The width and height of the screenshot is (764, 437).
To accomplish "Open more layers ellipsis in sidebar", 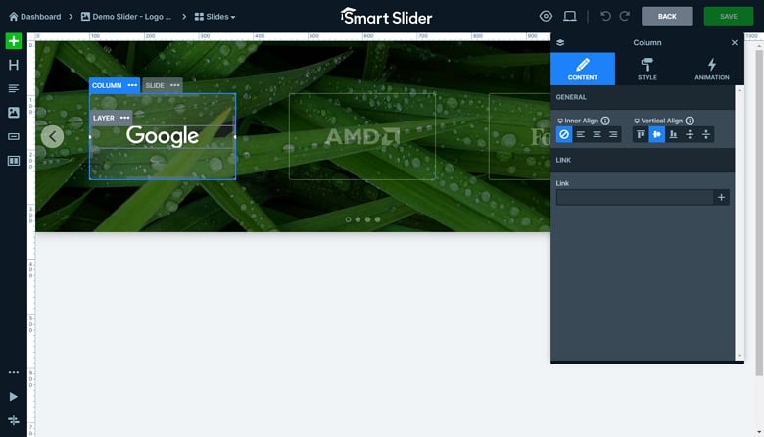I will [14, 372].
